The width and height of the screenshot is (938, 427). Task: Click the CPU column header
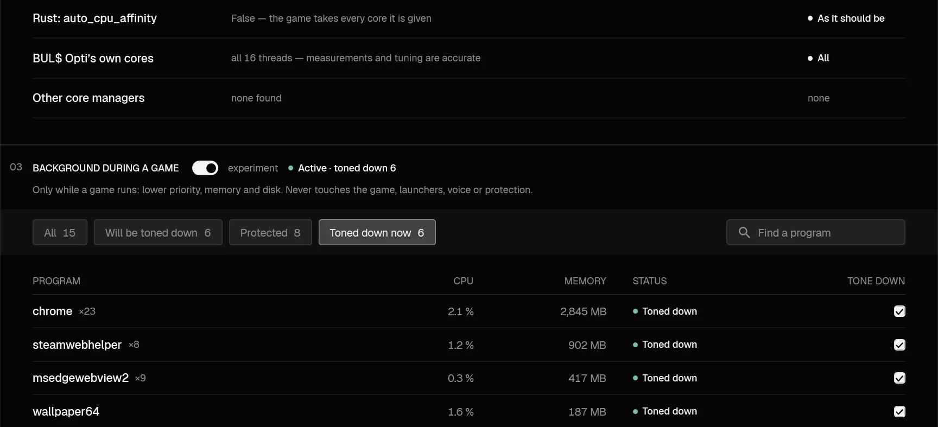pyautogui.click(x=464, y=281)
